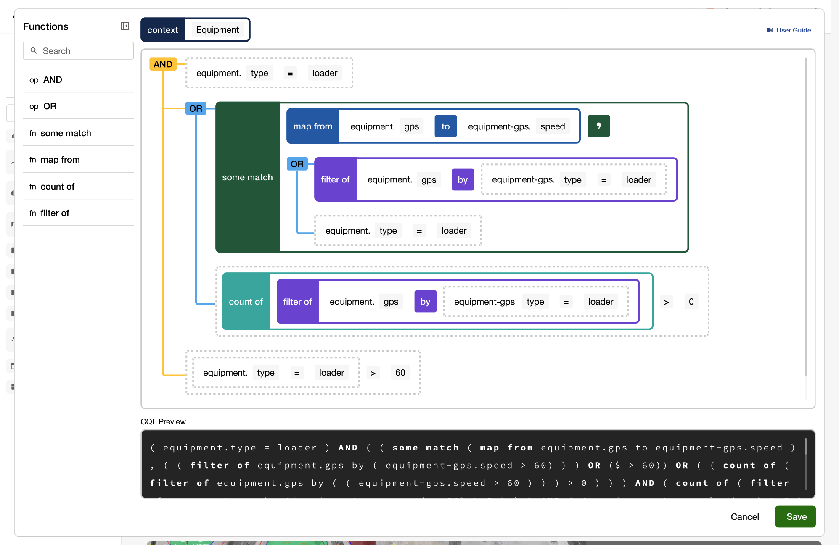Viewport: 839px width, 545px height.
Task: Open the User Guide book icon
Action: tap(770, 30)
